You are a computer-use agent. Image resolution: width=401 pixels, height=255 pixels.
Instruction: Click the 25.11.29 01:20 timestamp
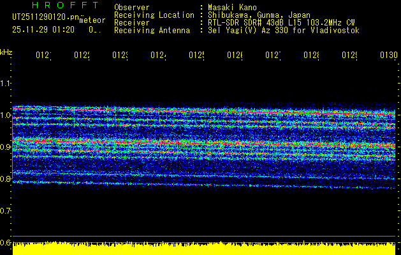coord(43,30)
